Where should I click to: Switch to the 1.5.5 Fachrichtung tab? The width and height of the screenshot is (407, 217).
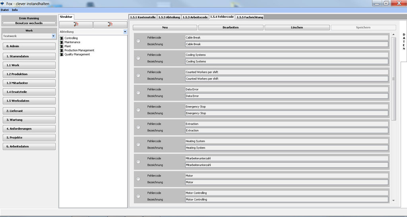250,17
